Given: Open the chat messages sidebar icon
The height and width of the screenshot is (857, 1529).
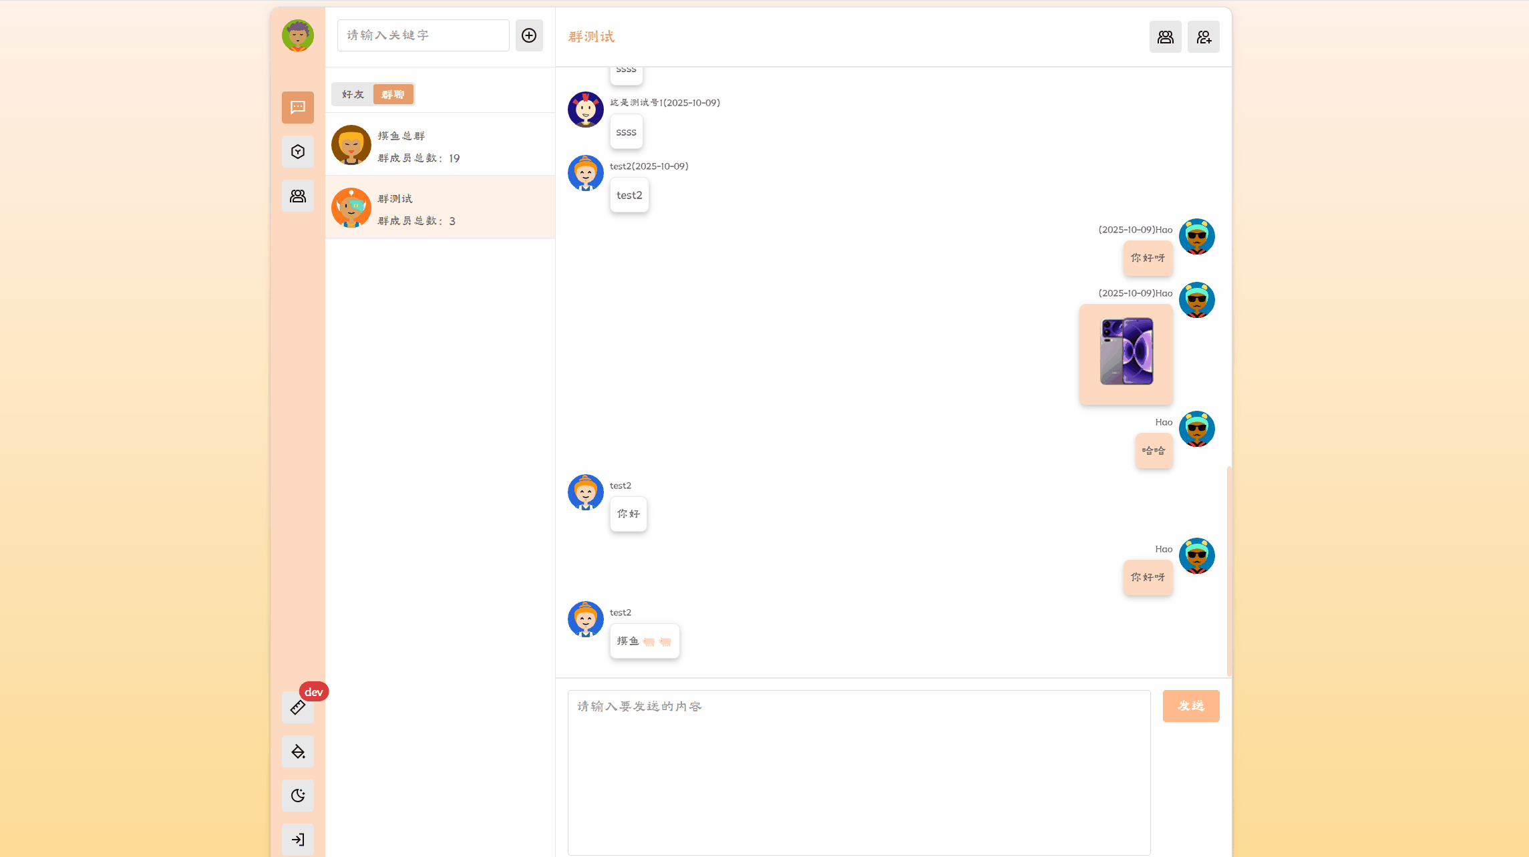Looking at the screenshot, I should (298, 108).
